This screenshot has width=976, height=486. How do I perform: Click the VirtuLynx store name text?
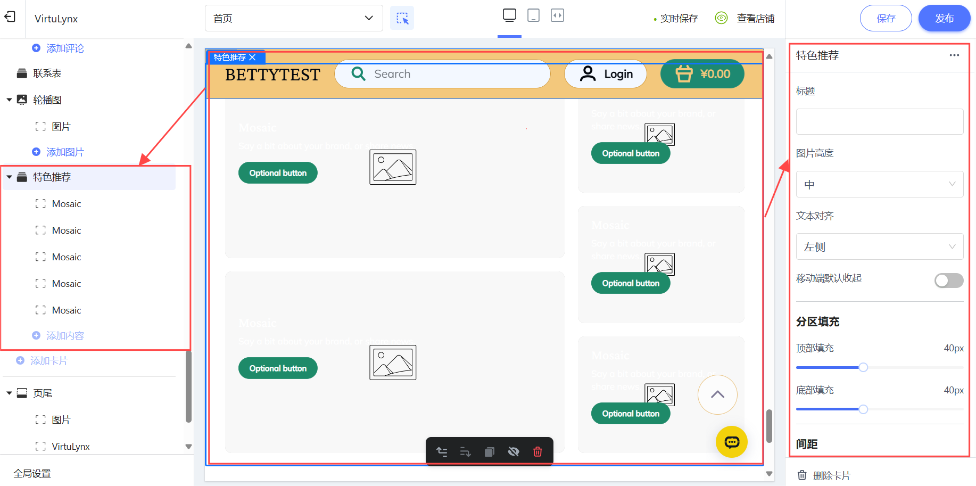point(56,19)
